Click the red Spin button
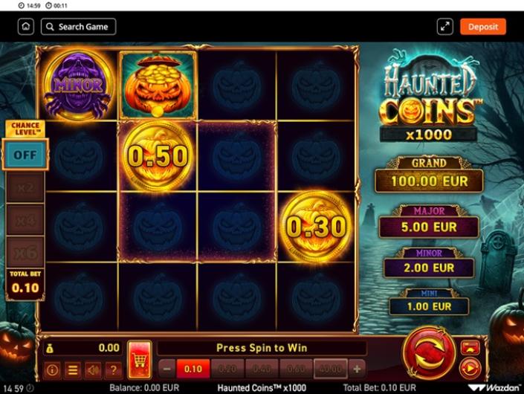524x394 pixels. coord(430,354)
